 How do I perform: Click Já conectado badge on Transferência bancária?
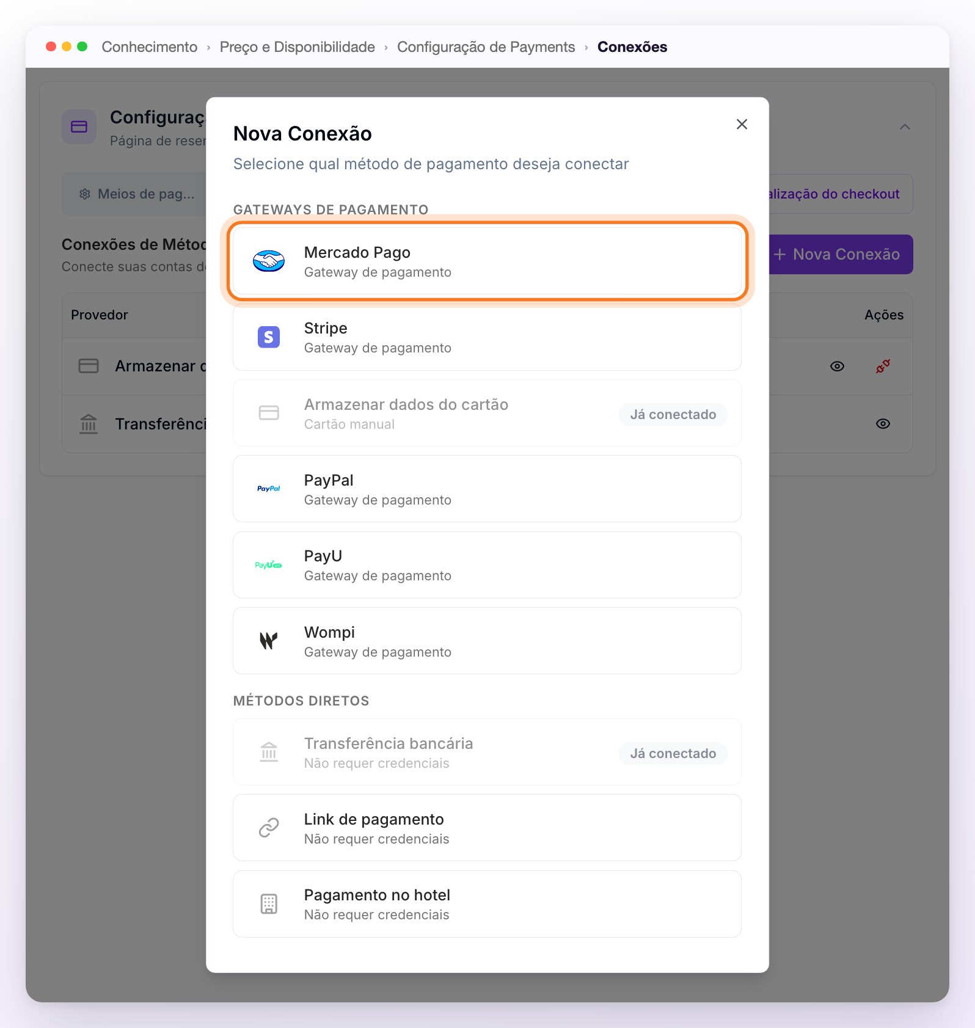click(x=673, y=754)
